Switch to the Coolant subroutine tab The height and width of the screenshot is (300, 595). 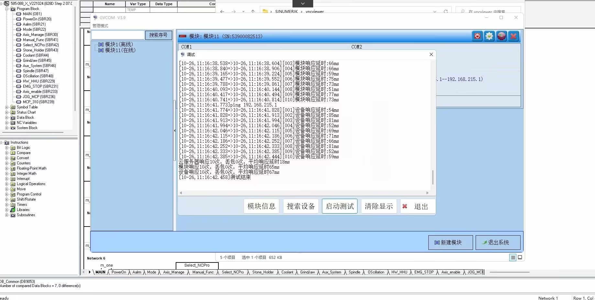tap(287, 272)
